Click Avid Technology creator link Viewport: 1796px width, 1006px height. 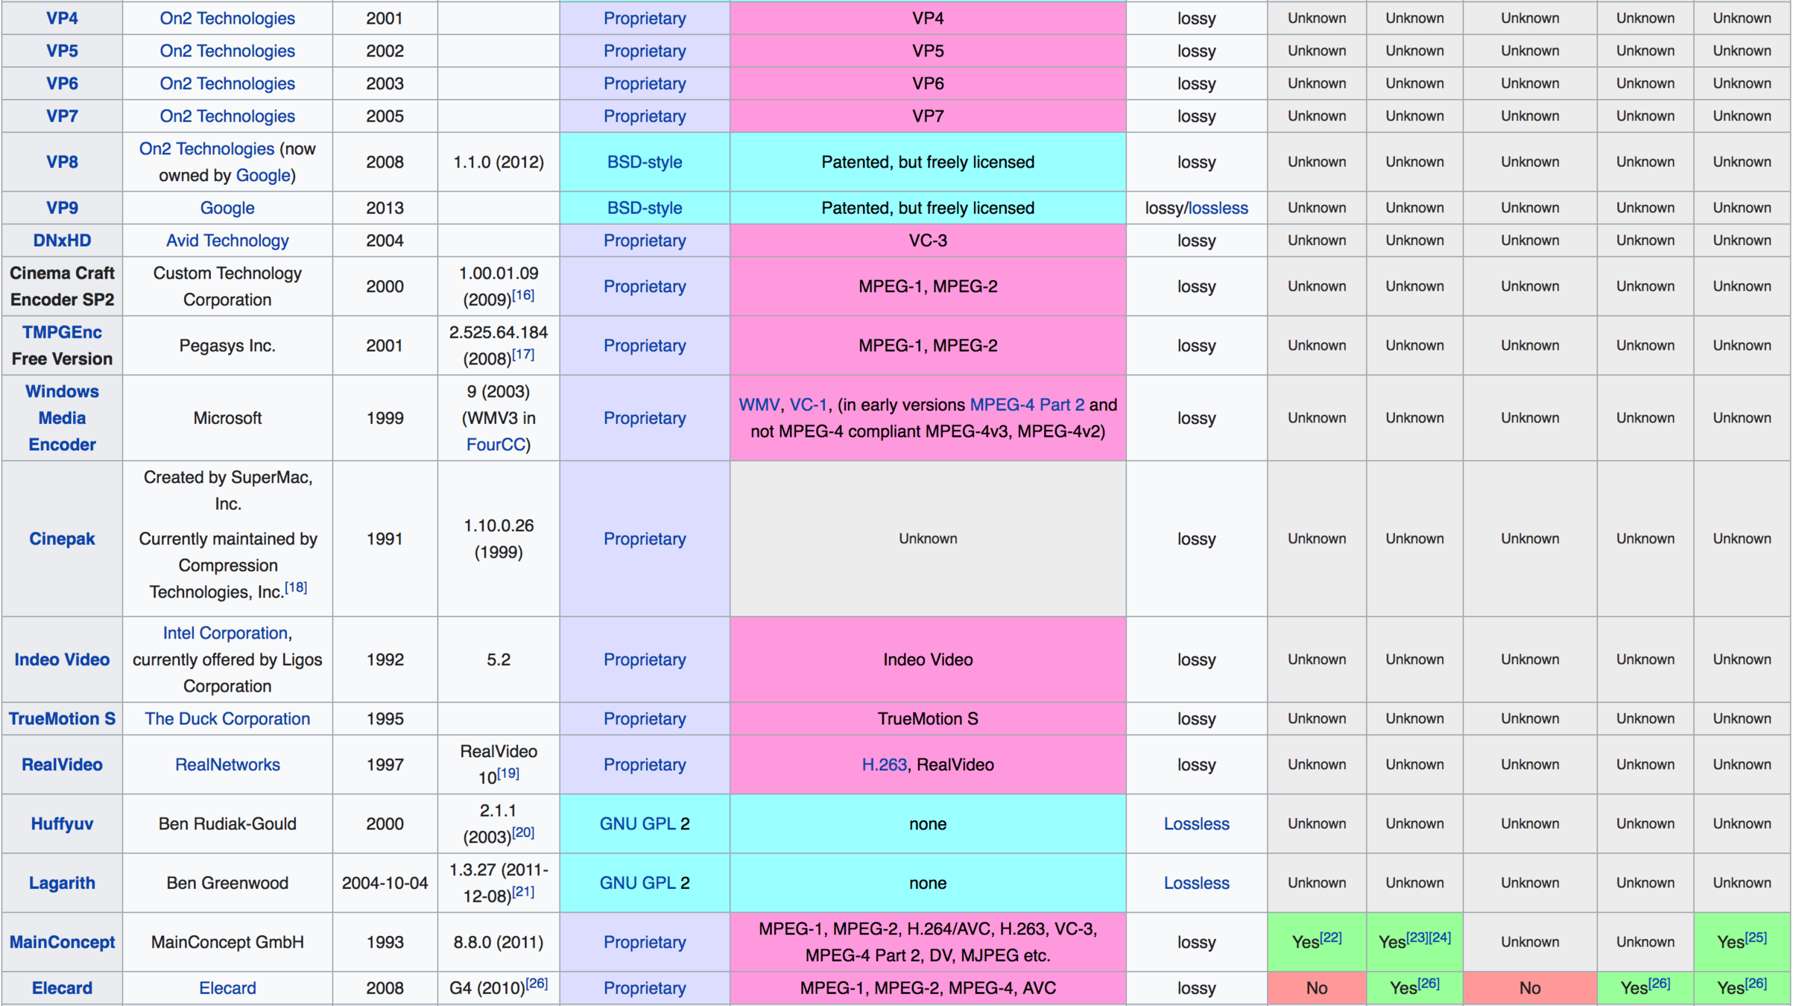pos(227,241)
